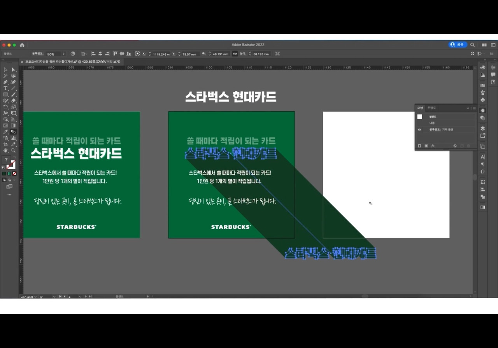Choose the transform reference point grid
498x348 pixels.
coord(137,54)
